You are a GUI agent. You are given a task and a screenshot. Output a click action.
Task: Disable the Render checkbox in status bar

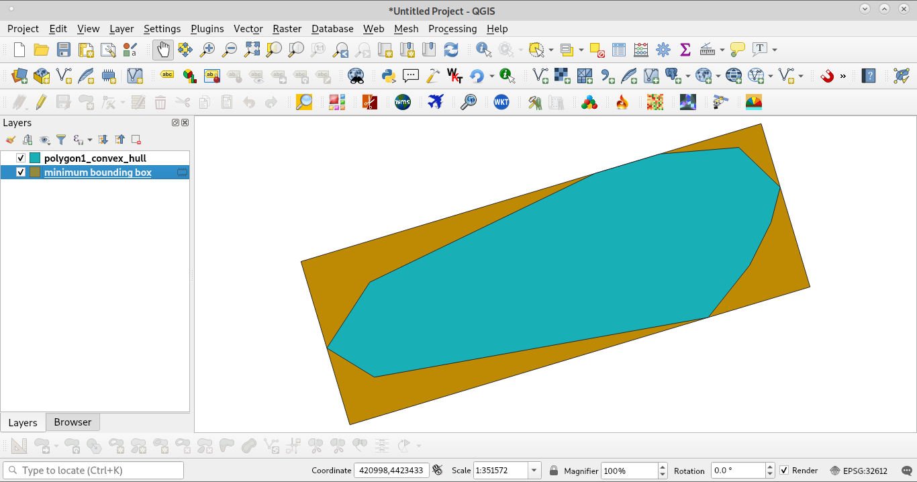click(784, 471)
